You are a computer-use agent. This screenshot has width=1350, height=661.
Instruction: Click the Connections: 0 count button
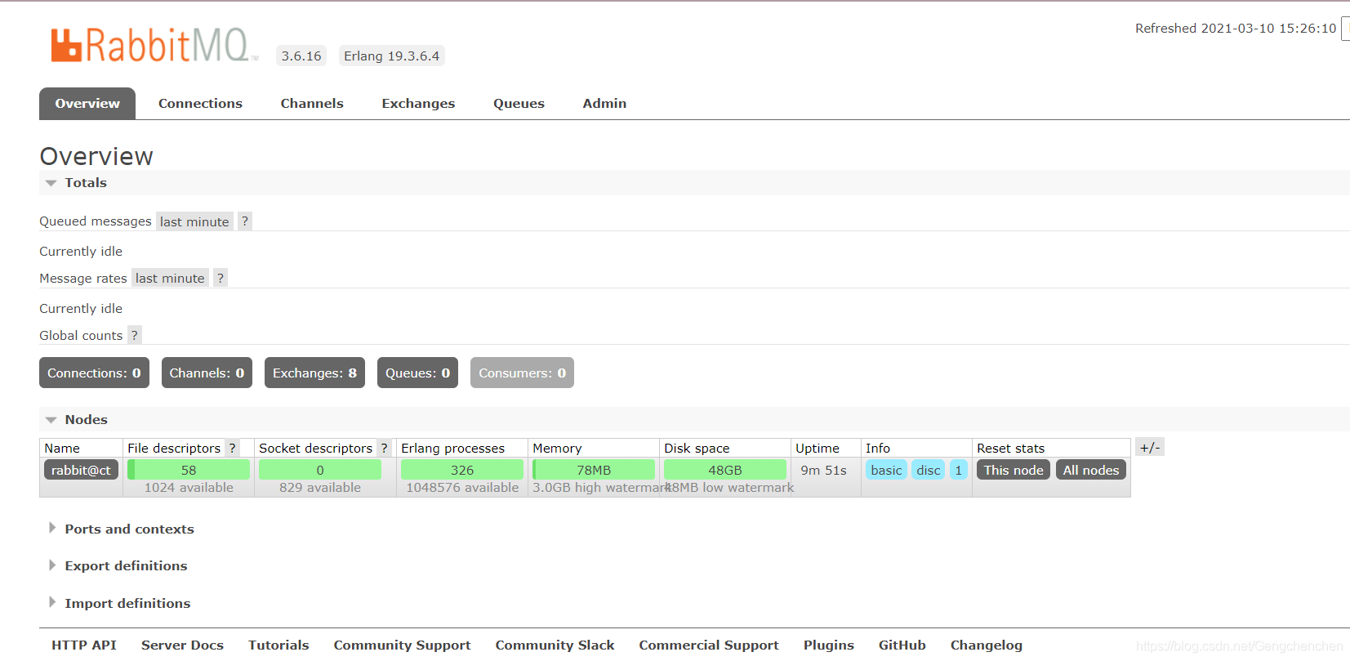[94, 373]
